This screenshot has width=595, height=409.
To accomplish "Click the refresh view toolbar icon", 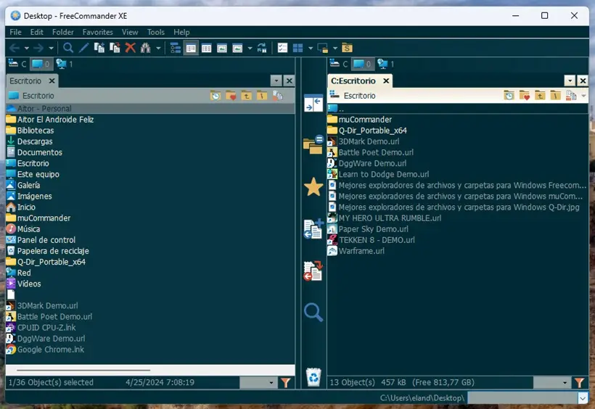I will (262, 48).
